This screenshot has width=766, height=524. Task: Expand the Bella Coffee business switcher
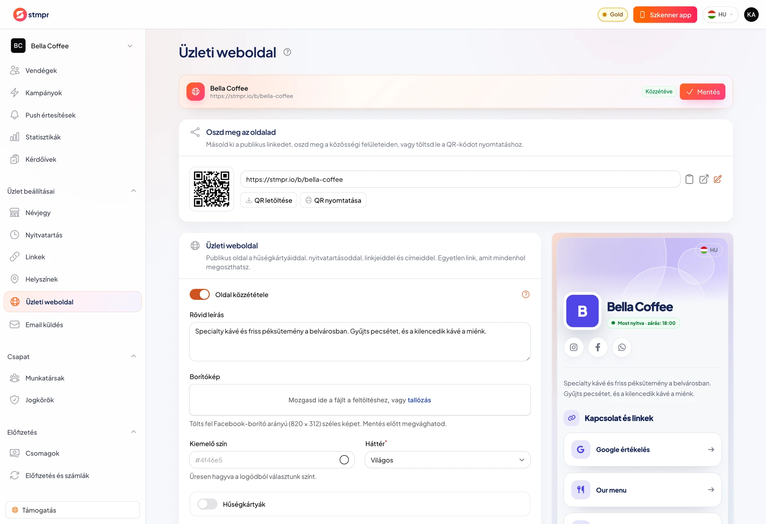tap(73, 46)
